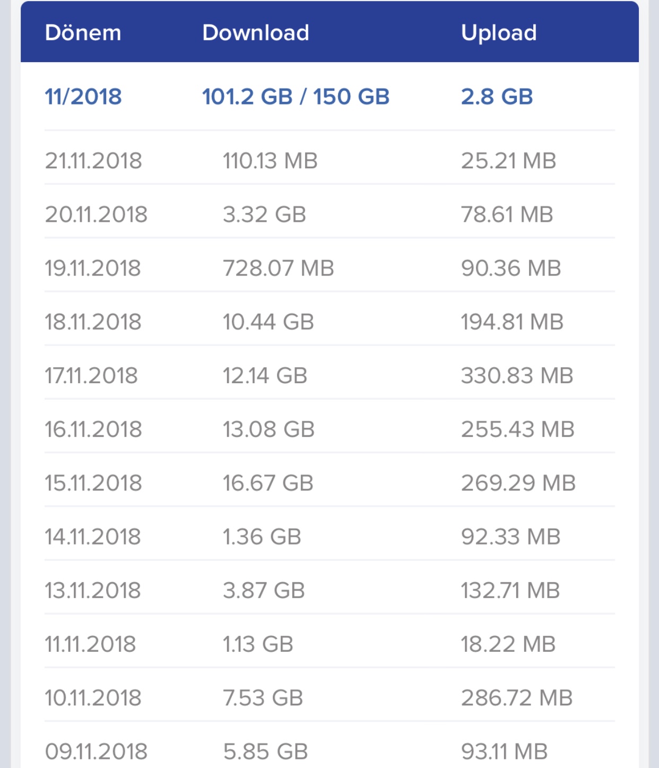Image resolution: width=659 pixels, height=768 pixels.
Task: Tap the 330.83 MB upload value
Action: pos(517,375)
